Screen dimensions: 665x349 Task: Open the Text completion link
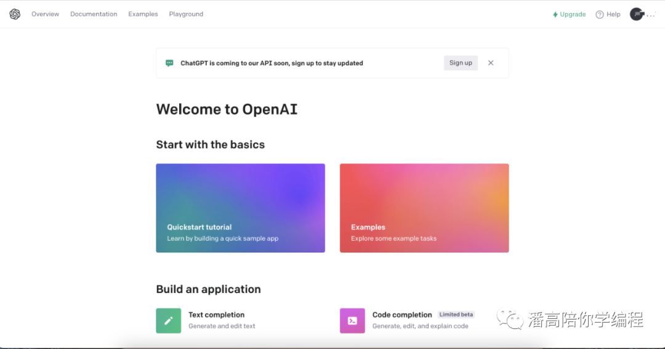point(216,315)
